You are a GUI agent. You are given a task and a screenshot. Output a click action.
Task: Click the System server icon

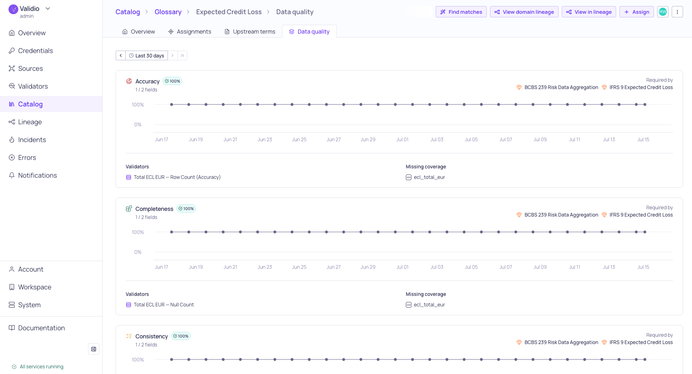[x=12, y=305]
